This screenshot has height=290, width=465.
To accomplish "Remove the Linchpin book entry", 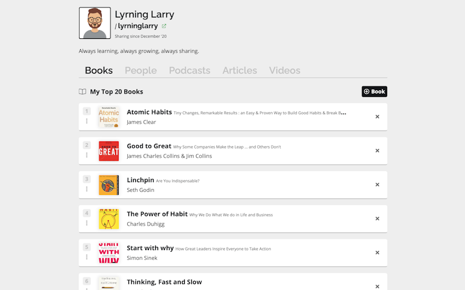I will (x=377, y=184).
